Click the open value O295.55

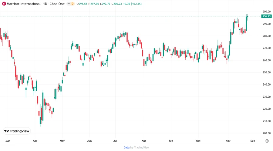tap(82, 4)
